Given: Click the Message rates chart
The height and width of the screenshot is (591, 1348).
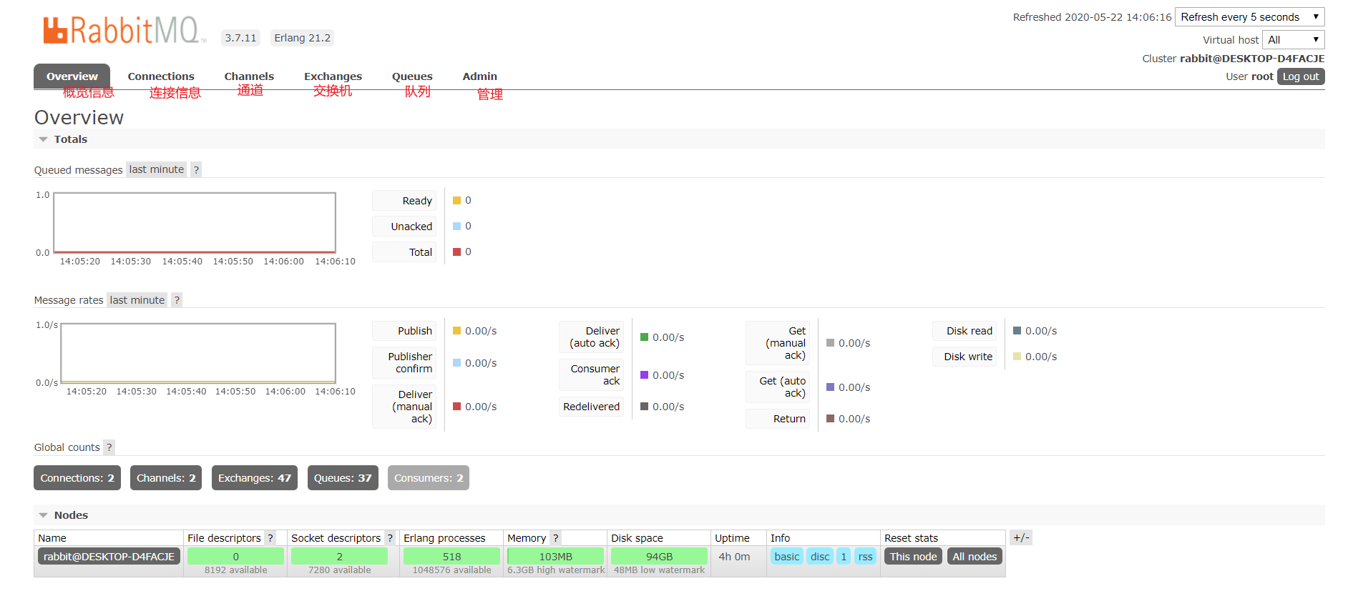Looking at the screenshot, I should click(x=198, y=353).
